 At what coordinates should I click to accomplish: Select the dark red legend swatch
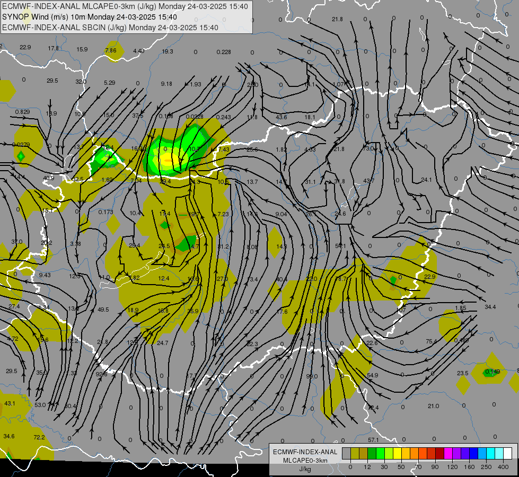(440, 453)
